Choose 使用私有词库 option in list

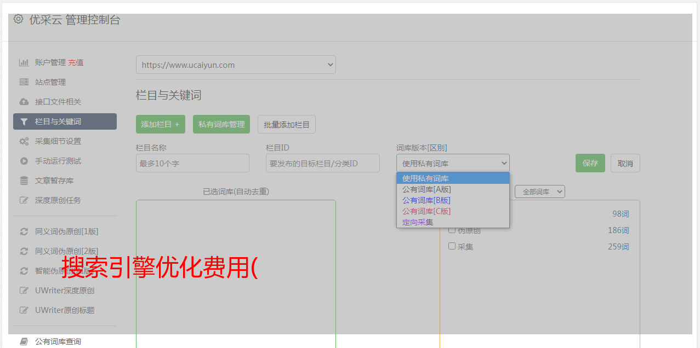coord(453,178)
